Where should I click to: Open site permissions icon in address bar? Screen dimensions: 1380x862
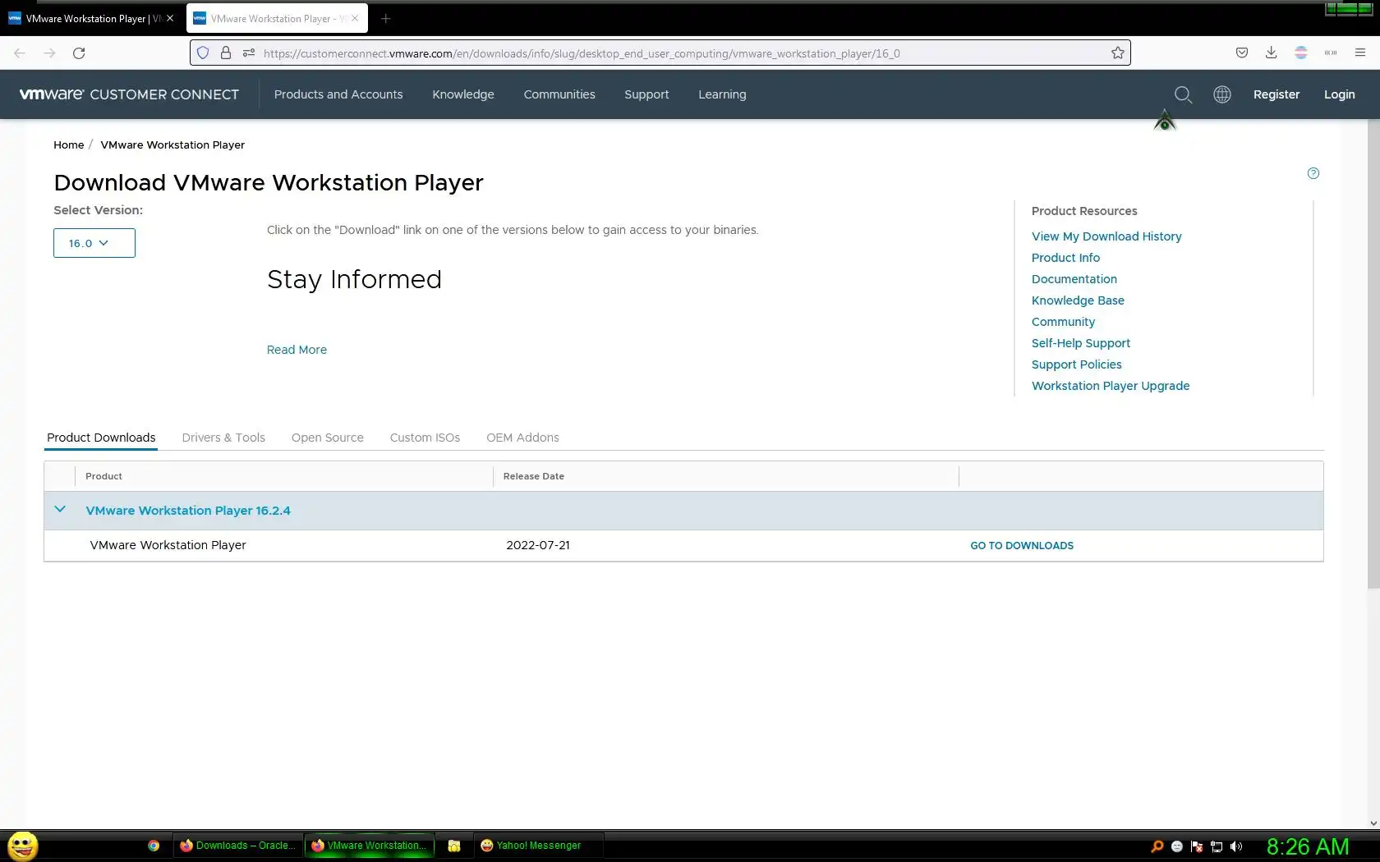click(249, 53)
